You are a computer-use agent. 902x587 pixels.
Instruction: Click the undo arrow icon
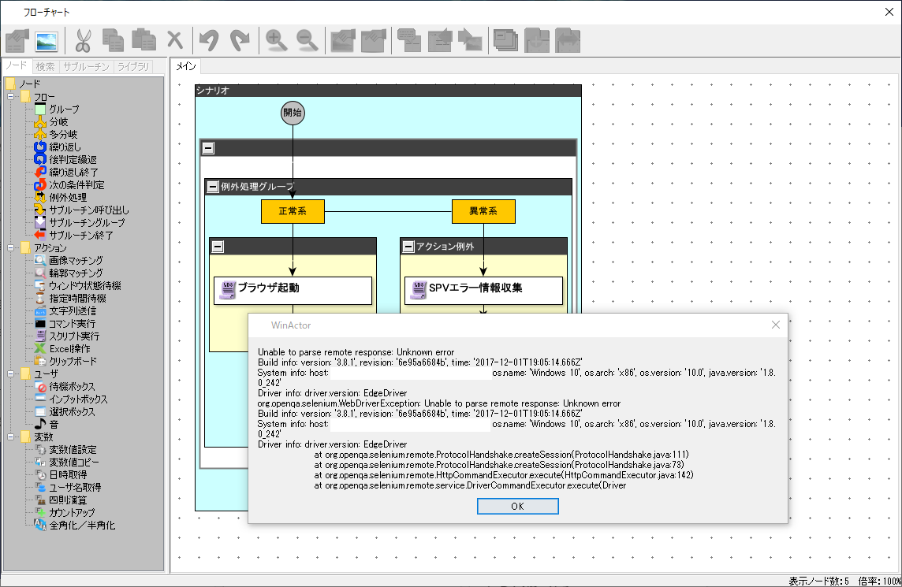point(209,40)
